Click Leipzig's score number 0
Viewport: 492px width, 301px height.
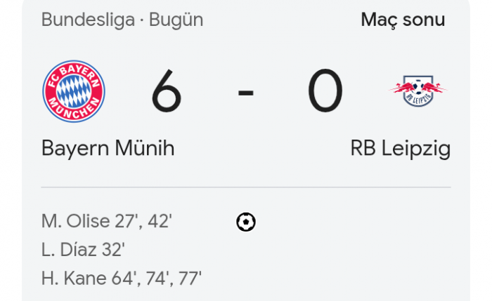coord(325,91)
